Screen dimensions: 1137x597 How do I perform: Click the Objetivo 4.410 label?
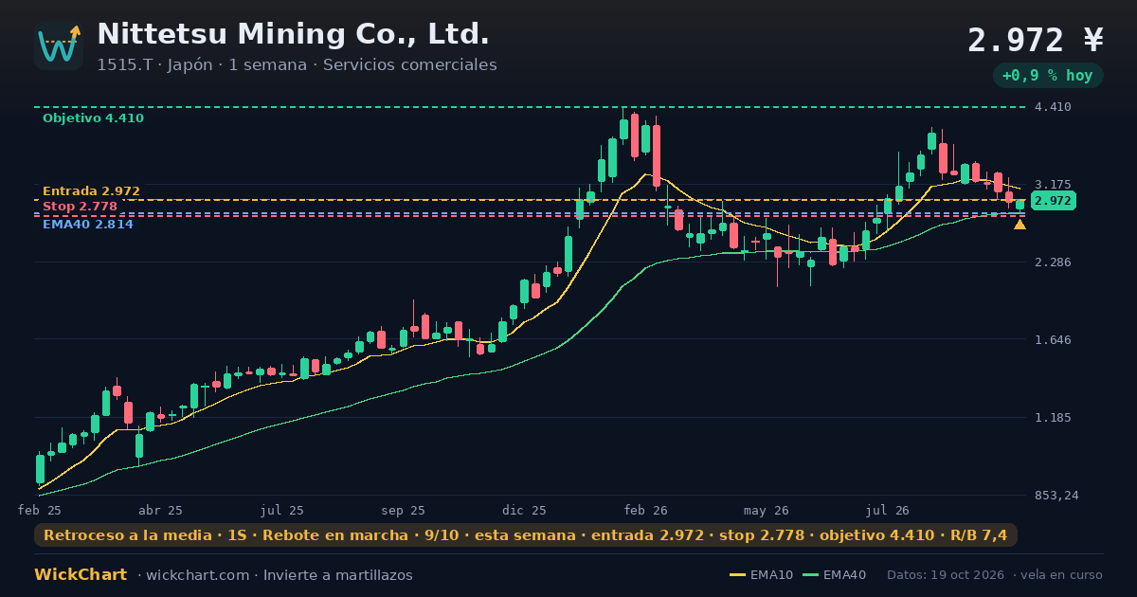tap(93, 118)
